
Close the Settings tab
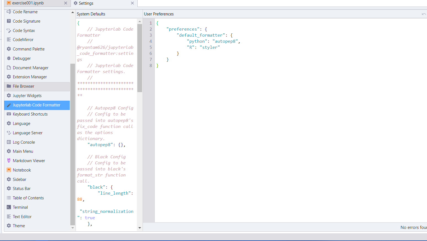tap(132, 3)
